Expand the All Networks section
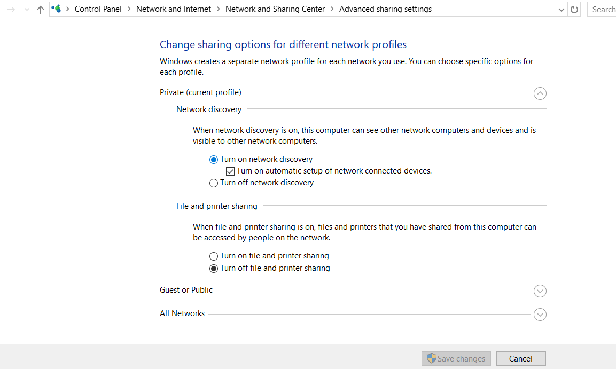 tap(540, 315)
